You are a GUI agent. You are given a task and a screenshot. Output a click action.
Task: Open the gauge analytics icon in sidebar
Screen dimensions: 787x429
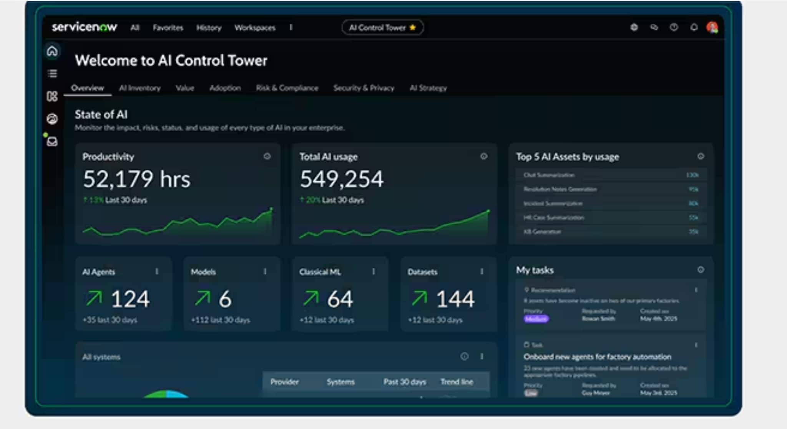click(52, 119)
